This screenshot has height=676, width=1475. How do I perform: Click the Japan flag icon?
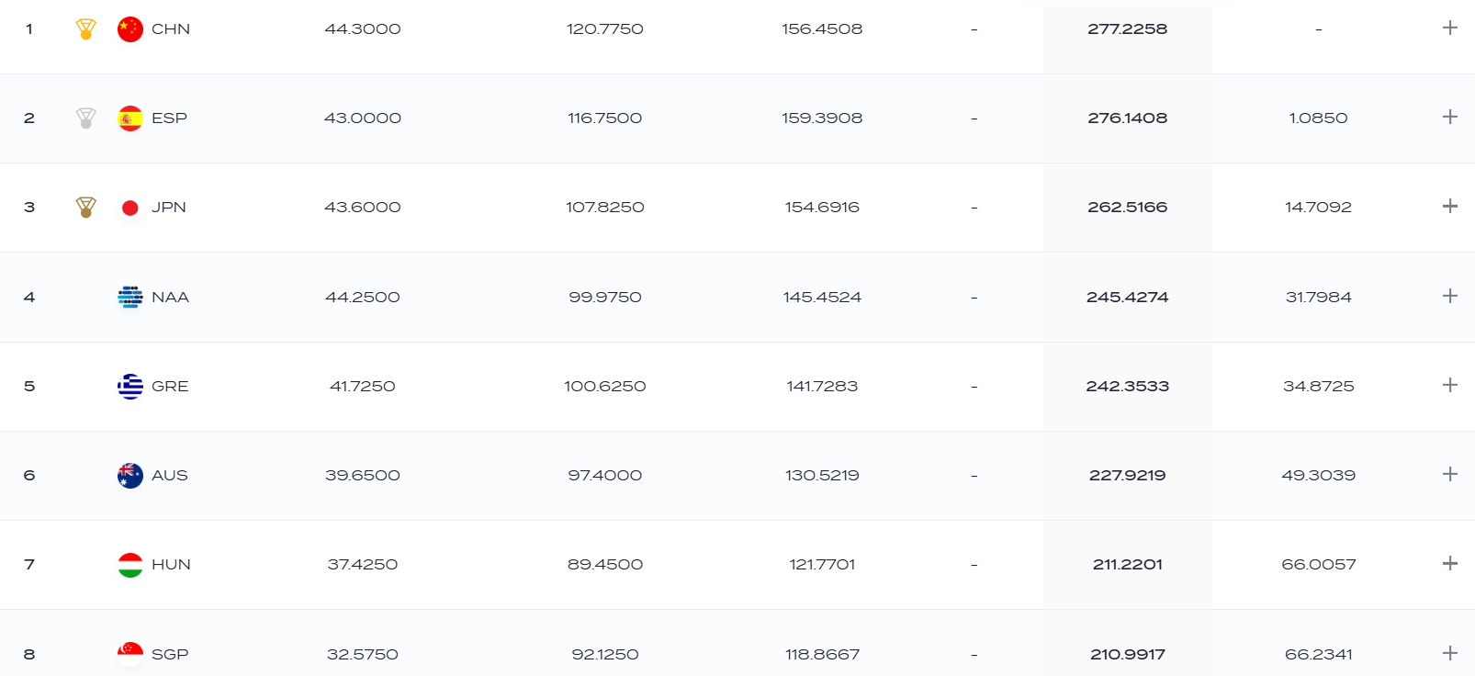pos(130,208)
